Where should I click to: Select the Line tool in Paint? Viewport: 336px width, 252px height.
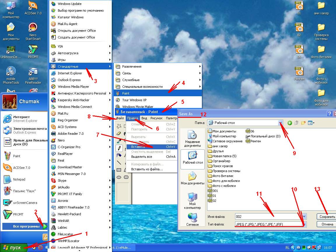coord(119,163)
